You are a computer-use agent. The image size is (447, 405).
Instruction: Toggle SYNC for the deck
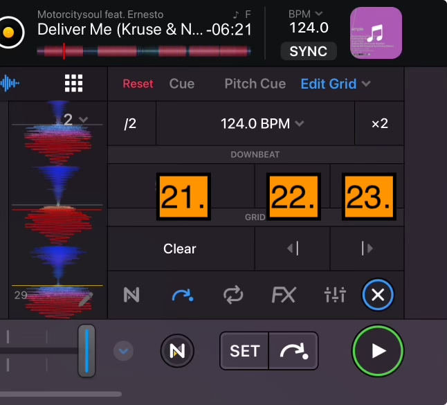(x=309, y=51)
